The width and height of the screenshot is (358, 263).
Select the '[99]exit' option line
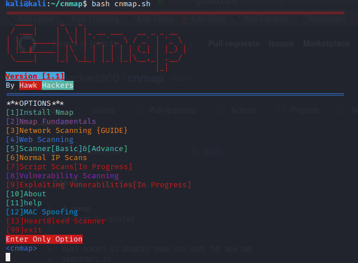click(24, 230)
